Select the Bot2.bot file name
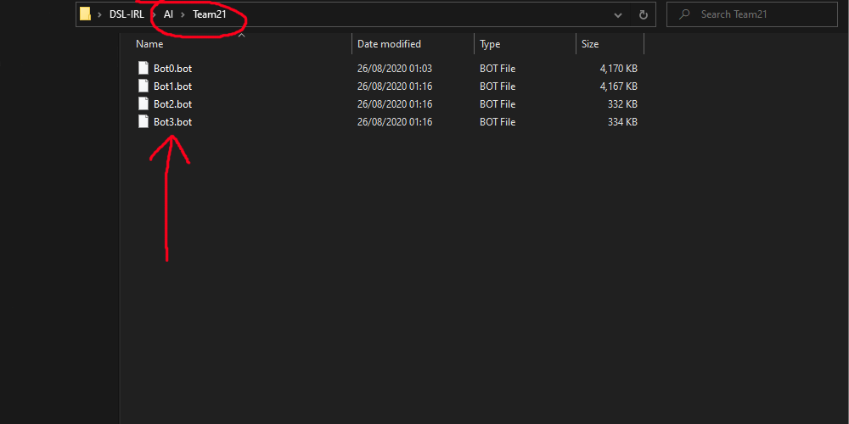This screenshot has height=424, width=849. point(172,104)
